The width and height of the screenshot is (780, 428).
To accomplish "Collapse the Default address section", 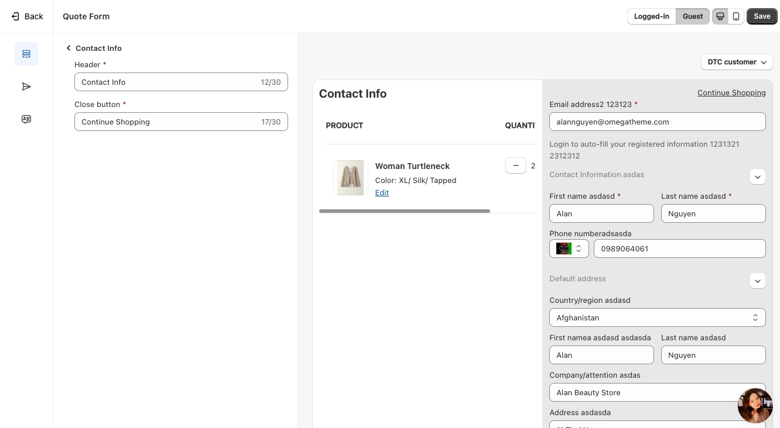I will [x=757, y=281].
